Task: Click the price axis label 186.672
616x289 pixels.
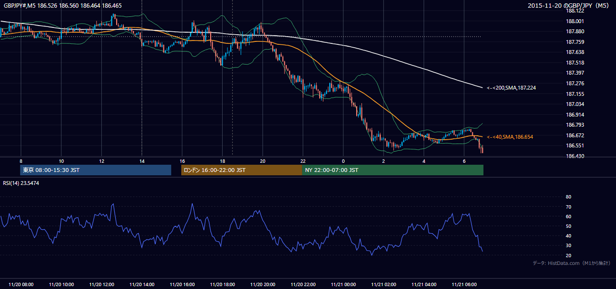Action: click(576, 135)
